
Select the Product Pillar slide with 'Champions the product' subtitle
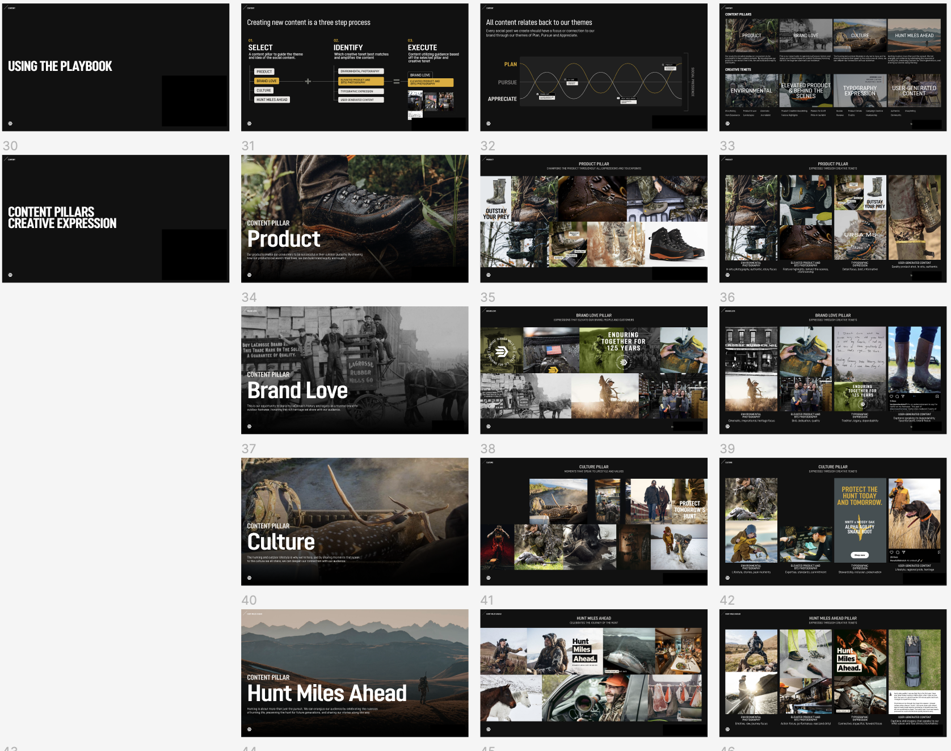[594, 219]
